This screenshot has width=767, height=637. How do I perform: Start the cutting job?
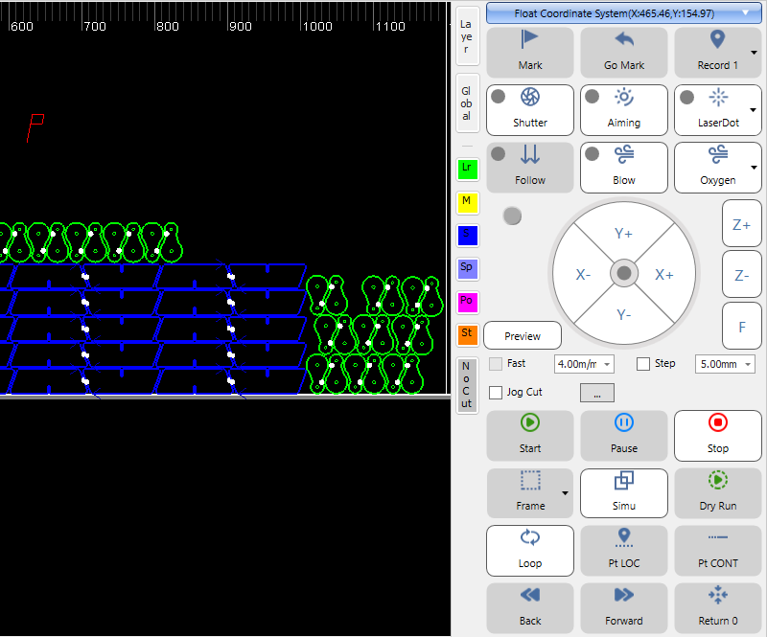(x=529, y=435)
